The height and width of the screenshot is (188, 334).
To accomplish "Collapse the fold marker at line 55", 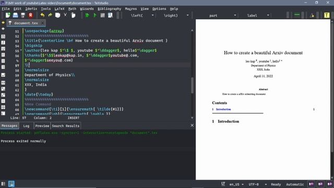I will (21, 50).
